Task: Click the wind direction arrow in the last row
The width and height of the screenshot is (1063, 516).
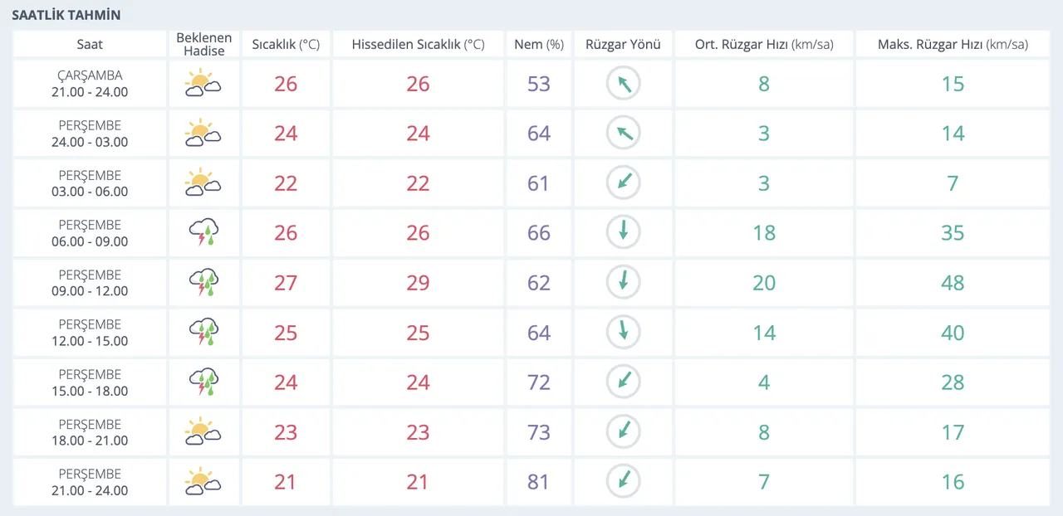Action: tap(623, 482)
